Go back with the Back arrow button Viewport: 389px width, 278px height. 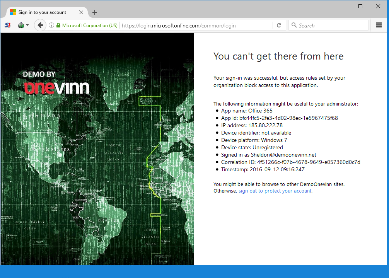[40, 26]
